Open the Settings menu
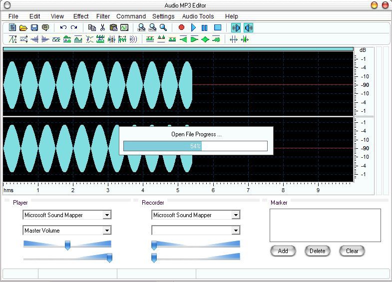 coord(163,16)
